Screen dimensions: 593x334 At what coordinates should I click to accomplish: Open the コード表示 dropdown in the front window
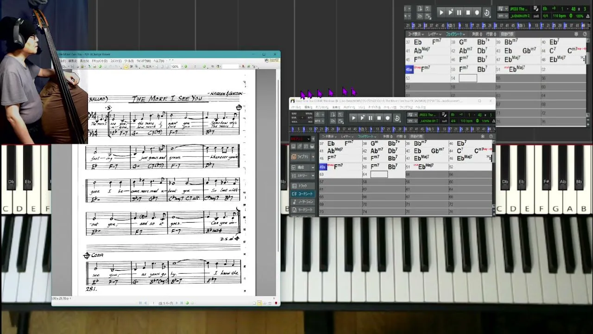(328, 136)
